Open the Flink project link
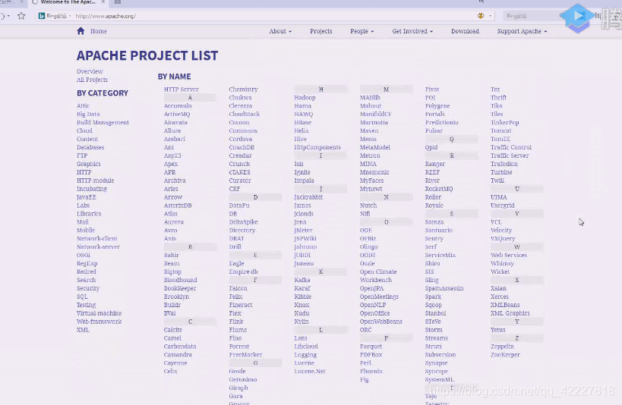622x405 pixels. [x=236, y=322]
